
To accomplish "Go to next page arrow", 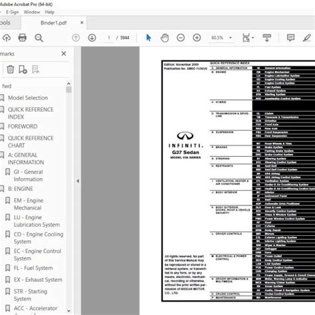I will (x=92, y=38).
